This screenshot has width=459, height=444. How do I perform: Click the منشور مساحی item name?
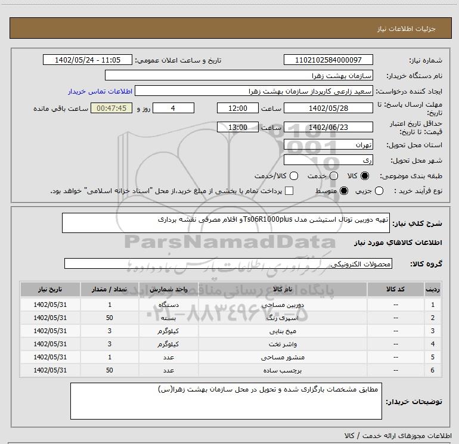point(283,358)
